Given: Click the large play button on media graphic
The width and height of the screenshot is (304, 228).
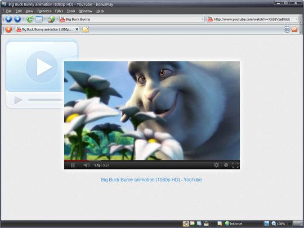Looking at the screenshot, I should coord(42,67).
